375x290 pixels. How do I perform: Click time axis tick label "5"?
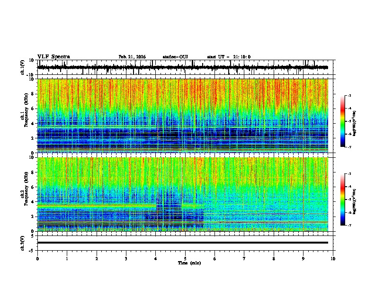tap(185, 259)
